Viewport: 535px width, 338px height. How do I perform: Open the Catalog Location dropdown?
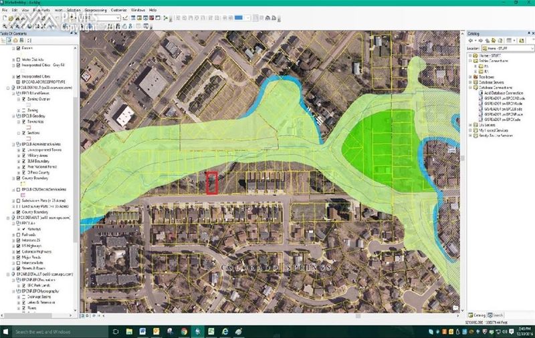point(532,48)
